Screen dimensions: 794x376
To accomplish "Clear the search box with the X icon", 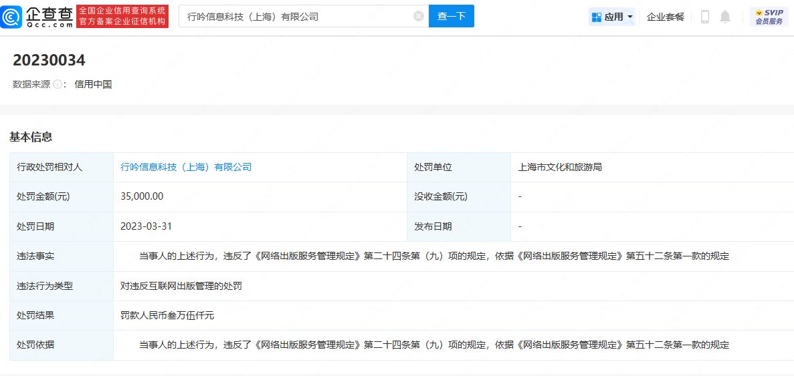I will [x=419, y=16].
